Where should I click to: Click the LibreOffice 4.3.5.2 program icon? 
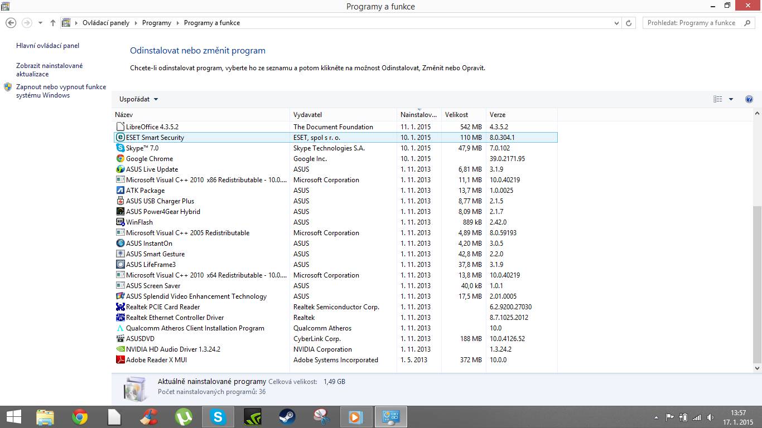coord(120,127)
